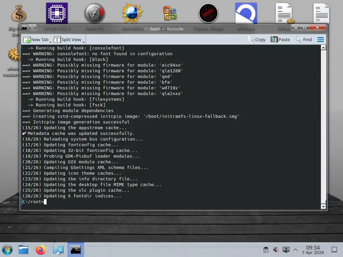Select the Papers, Please desktop icon
Image resolution: width=343 pixels, height=257 pixels.
(x=208, y=13)
